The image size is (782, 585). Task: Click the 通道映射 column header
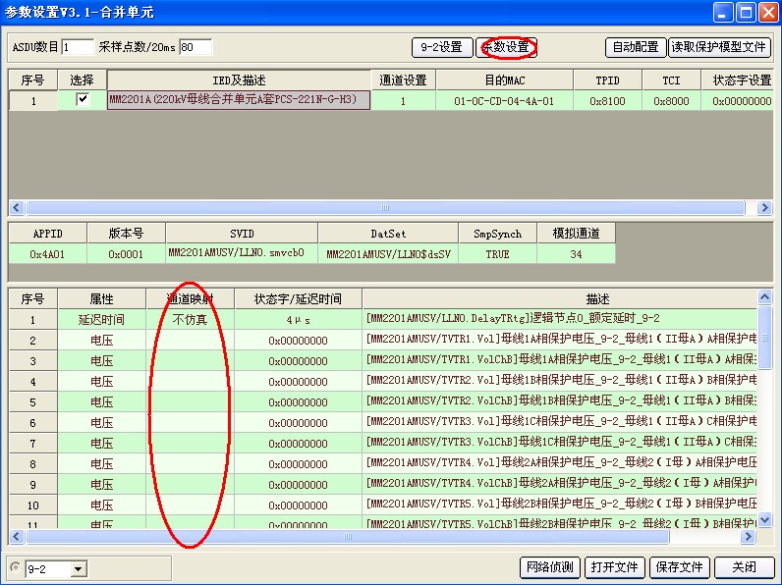pos(190,298)
